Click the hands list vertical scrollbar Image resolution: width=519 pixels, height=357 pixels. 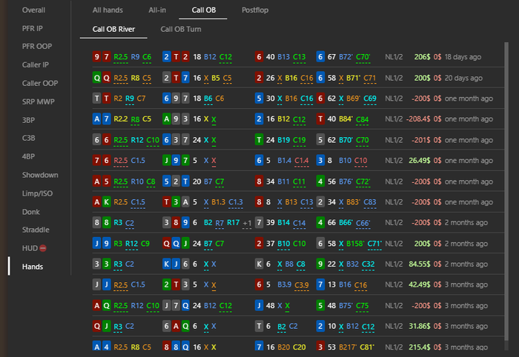coord(506,192)
